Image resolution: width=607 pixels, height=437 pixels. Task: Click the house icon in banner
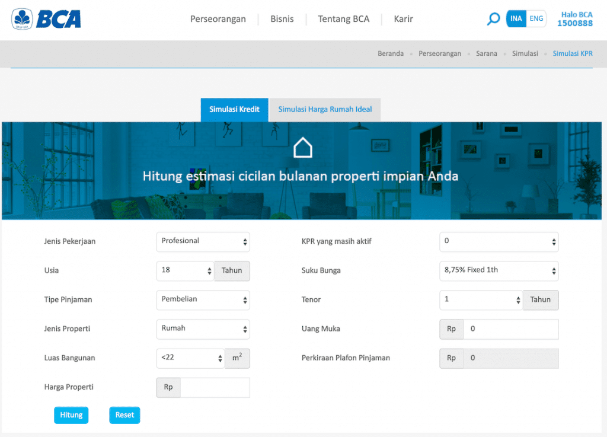303,148
